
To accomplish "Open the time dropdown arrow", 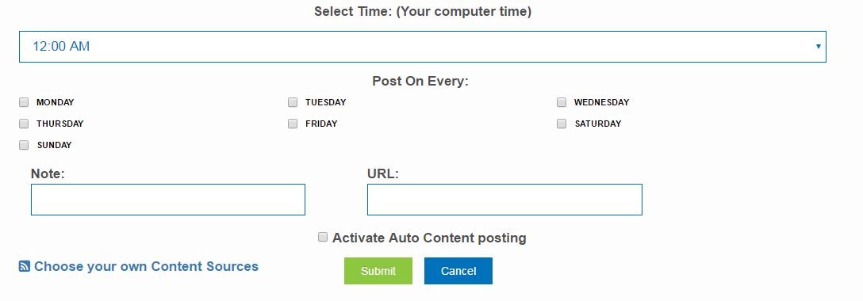I will [x=818, y=47].
